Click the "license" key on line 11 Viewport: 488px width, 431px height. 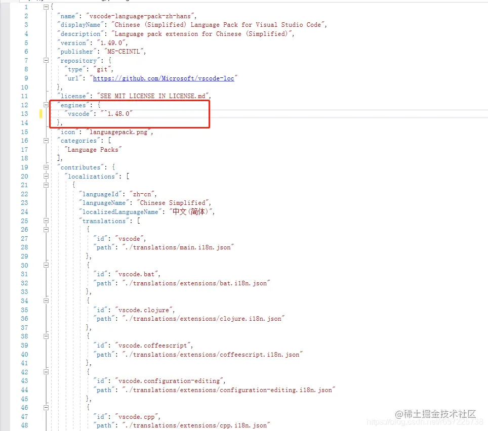73,96
